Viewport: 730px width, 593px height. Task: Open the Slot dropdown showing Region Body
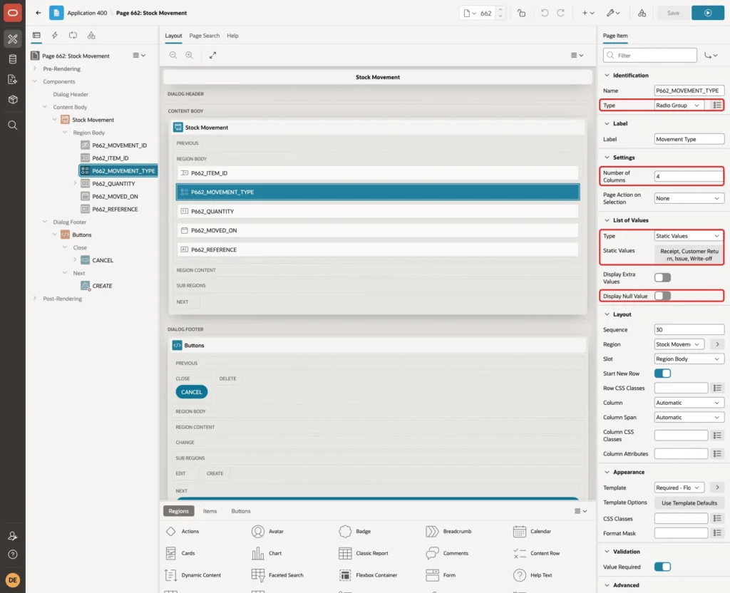tap(689, 359)
